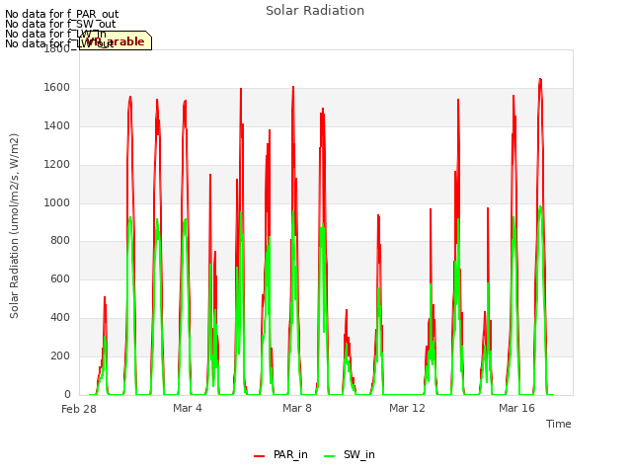
Task: Click the Mar 8 x-axis label
Action: [x=297, y=408]
